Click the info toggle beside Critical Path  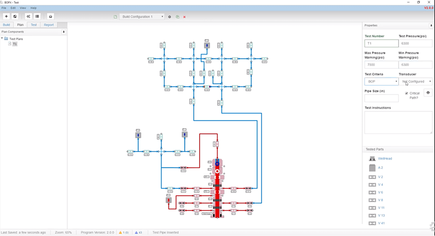coord(428,93)
